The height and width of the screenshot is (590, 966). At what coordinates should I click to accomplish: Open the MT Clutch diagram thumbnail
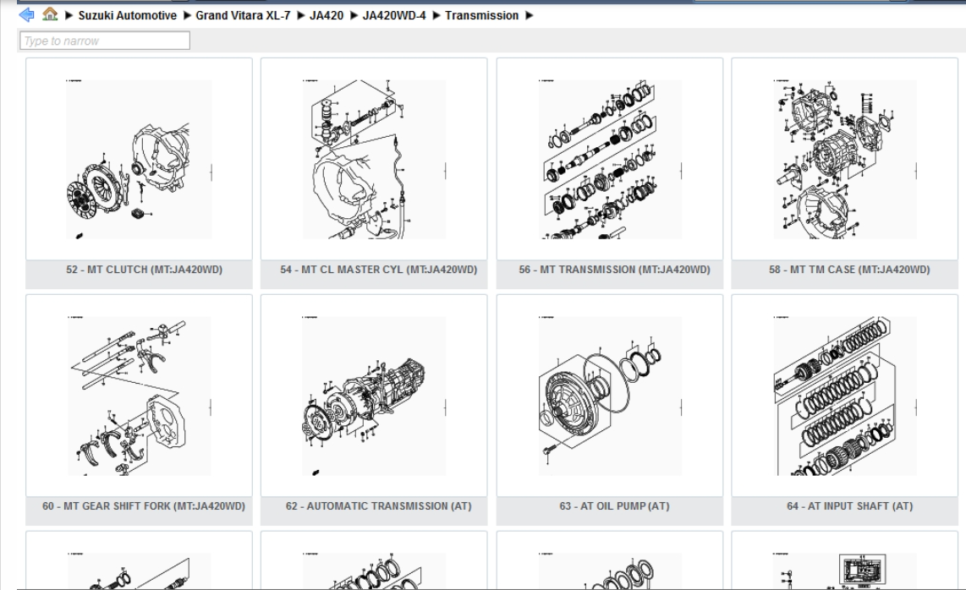click(140, 159)
